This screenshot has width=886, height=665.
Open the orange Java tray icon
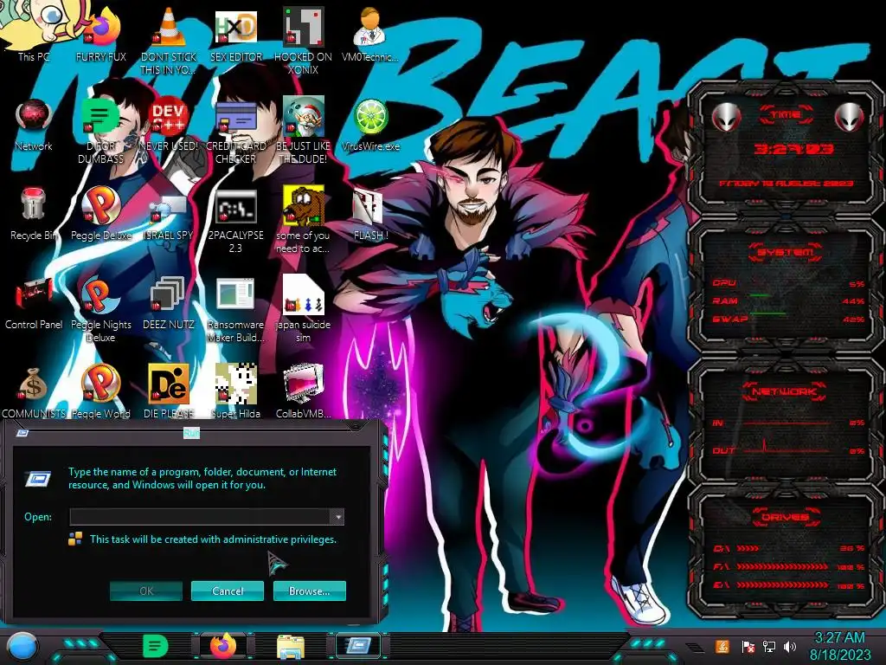(x=722, y=646)
